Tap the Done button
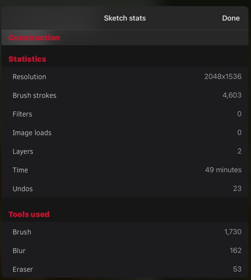Screen dimensions: 251x280 point(231,18)
